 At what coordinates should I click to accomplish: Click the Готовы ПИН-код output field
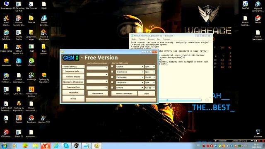click(x=73, y=67)
